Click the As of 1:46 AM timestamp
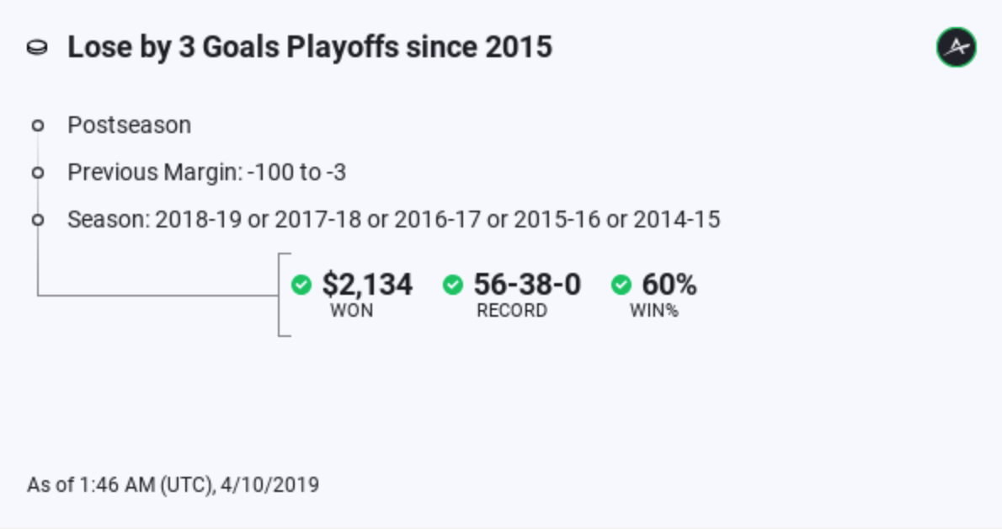This screenshot has height=529, width=1002. [173, 485]
